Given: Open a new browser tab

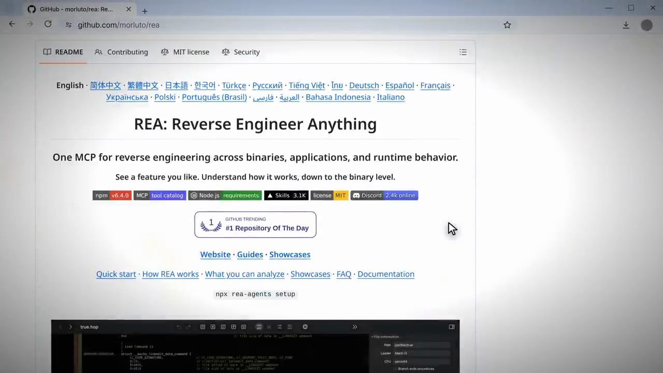Looking at the screenshot, I should (145, 11).
